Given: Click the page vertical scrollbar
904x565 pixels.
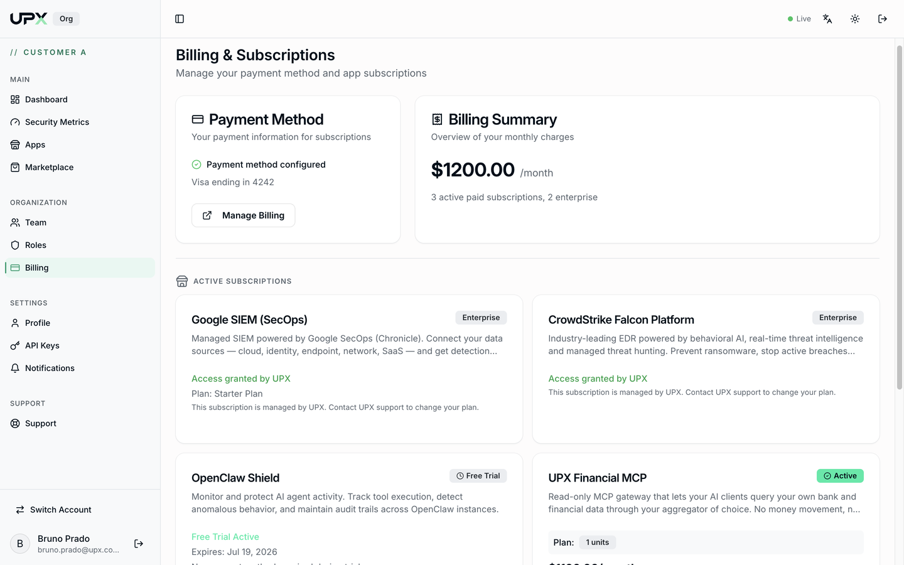Looking at the screenshot, I should 899,218.
